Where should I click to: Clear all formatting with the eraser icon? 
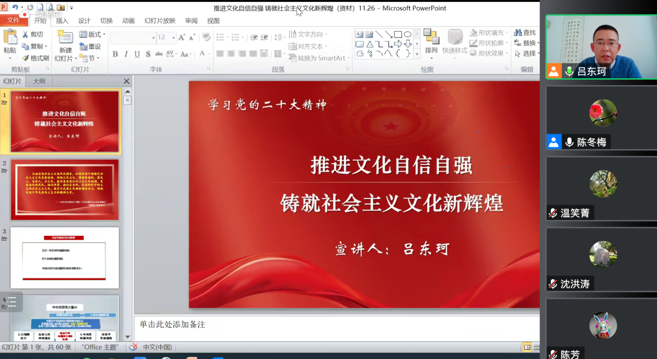[206, 37]
